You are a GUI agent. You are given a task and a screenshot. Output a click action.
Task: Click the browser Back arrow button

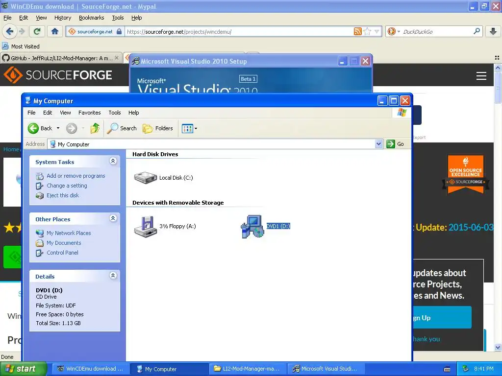click(x=9, y=31)
